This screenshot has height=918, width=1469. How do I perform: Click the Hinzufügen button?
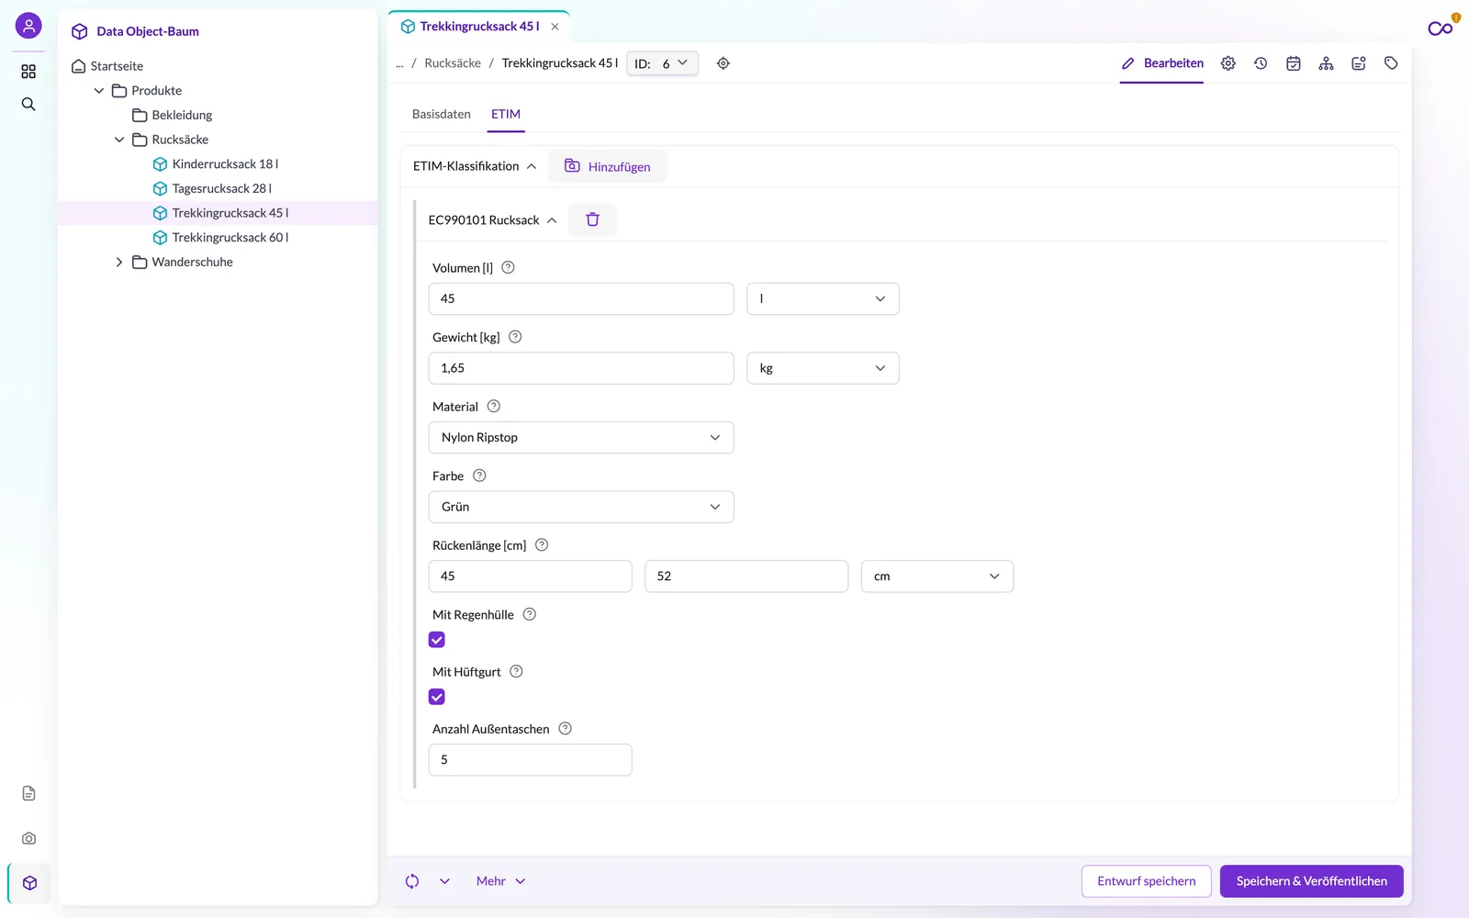tap(608, 166)
